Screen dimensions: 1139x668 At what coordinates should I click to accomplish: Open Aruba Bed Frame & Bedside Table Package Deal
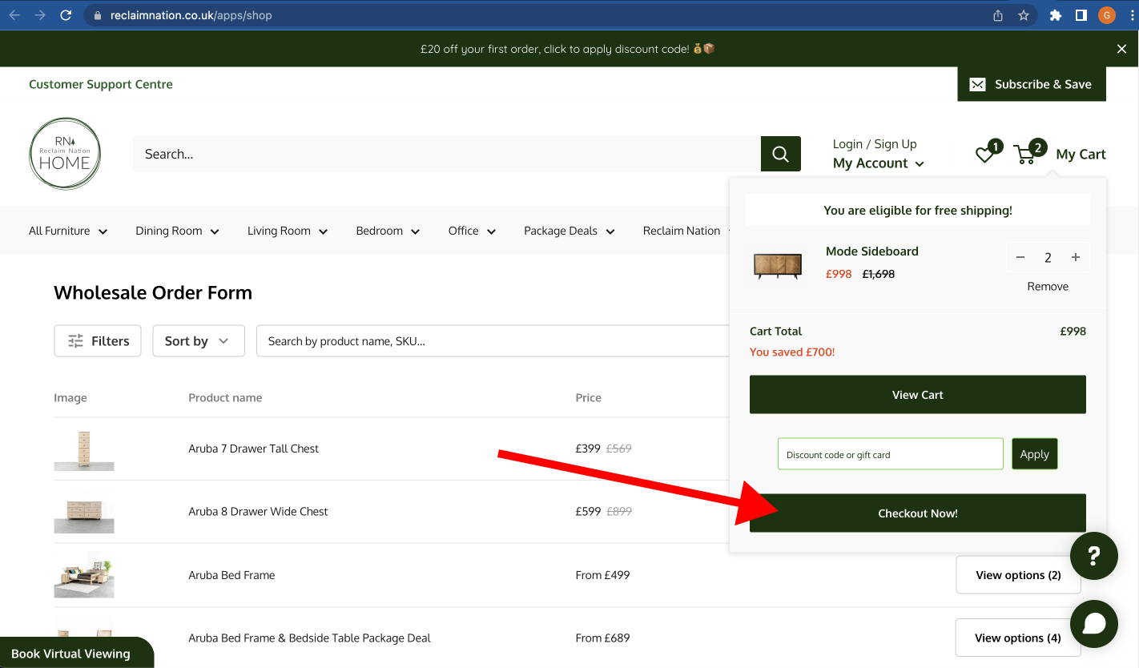tap(309, 638)
